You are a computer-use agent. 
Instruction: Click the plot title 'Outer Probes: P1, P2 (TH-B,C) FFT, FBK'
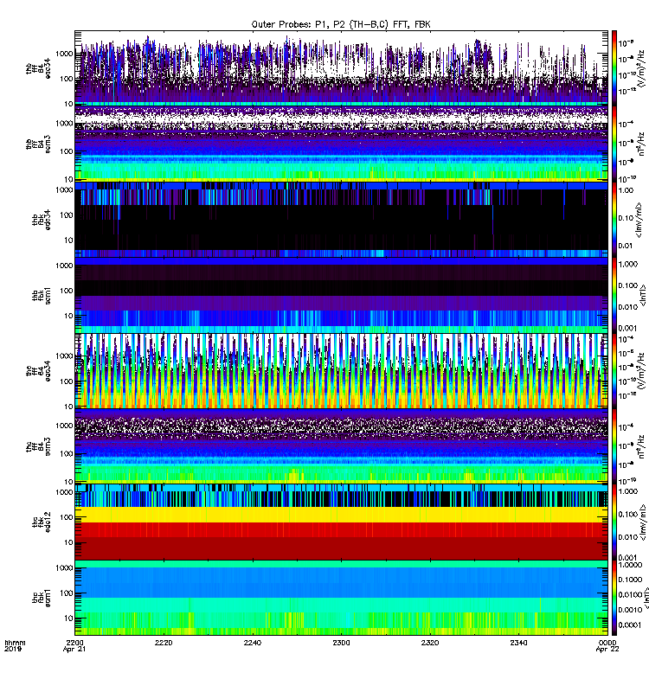(341, 24)
